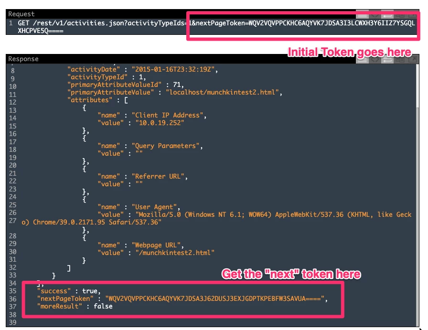Click the "nextPageToken" key in the response
The image size is (428, 330).
click(x=65, y=298)
